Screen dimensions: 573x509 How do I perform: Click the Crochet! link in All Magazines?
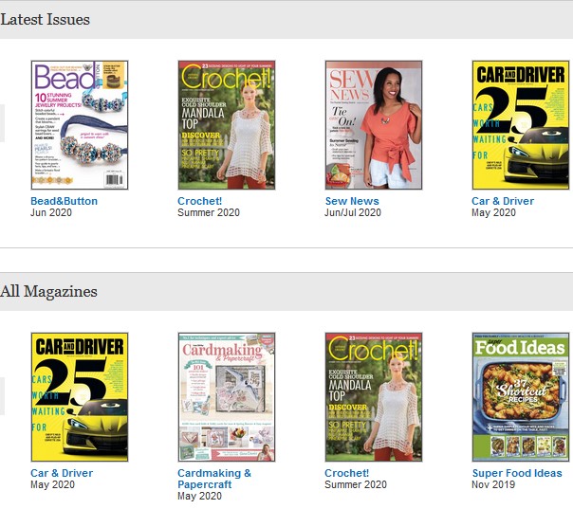346,473
